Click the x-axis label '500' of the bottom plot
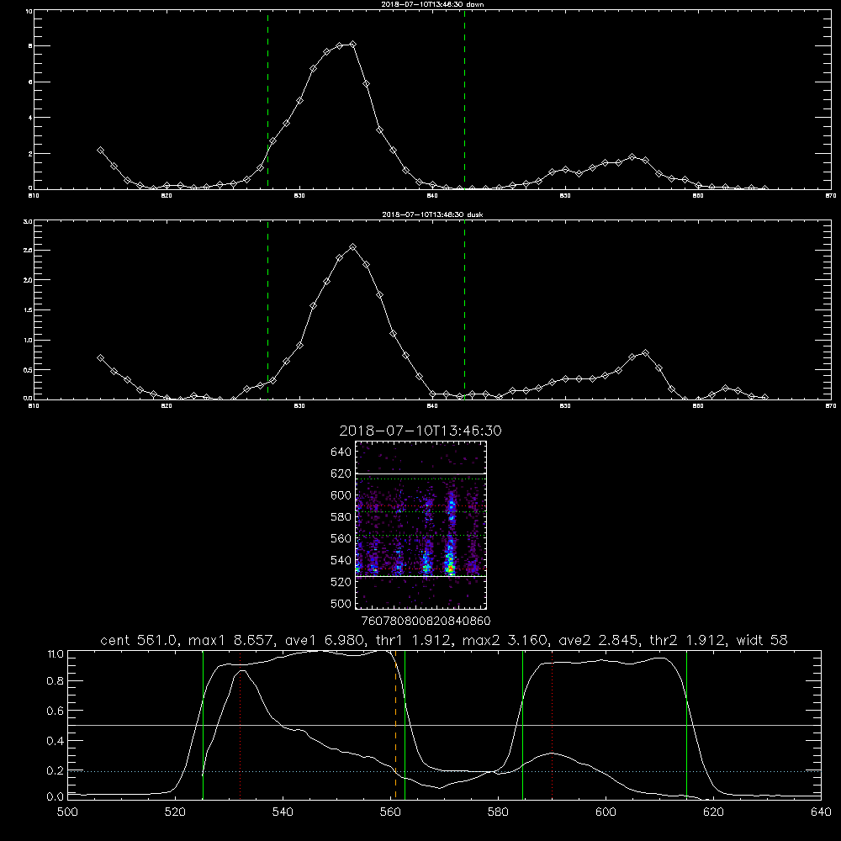 click(67, 812)
